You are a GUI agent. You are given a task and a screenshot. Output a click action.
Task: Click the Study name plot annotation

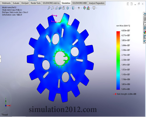12,10
